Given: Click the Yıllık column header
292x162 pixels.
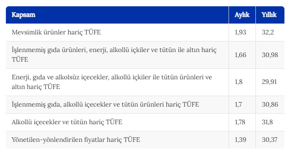Looking at the screenshot, I should pos(269,15).
